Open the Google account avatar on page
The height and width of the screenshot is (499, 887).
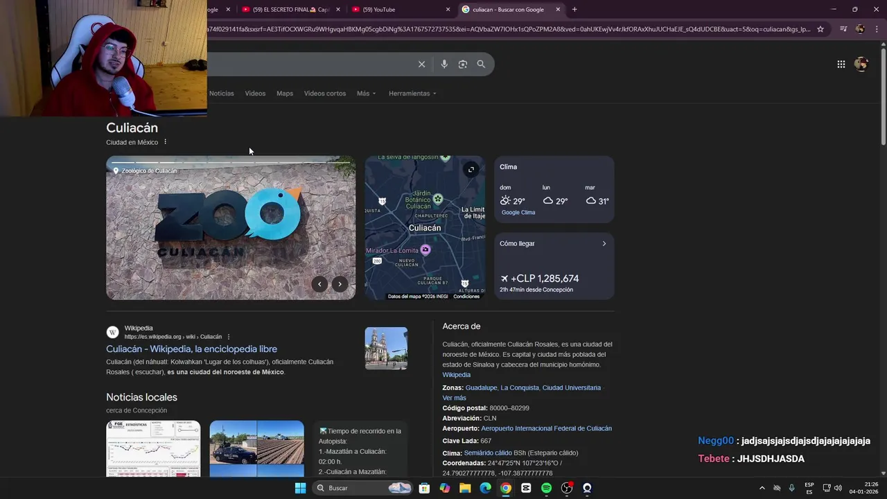pos(861,64)
